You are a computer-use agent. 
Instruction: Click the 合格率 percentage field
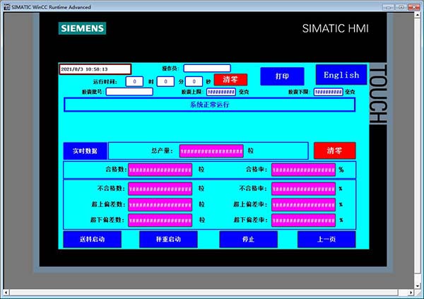click(303, 170)
